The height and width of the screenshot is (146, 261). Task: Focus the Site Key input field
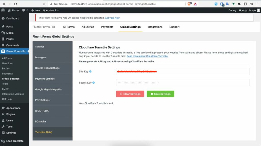click(x=183, y=71)
